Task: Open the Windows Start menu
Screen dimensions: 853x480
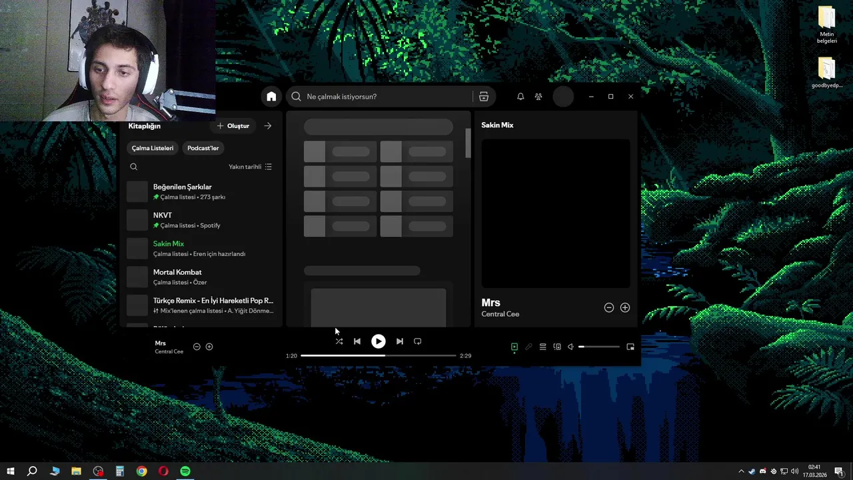Action: click(x=11, y=471)
